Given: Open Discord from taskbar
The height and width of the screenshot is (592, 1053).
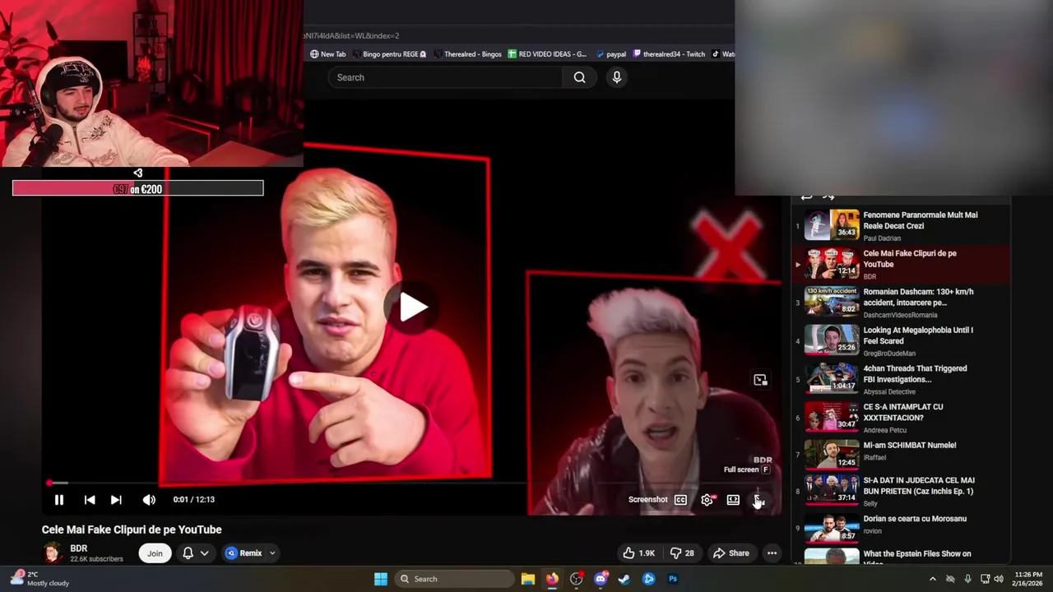Looking at the screenshot, I should point(601,579).
